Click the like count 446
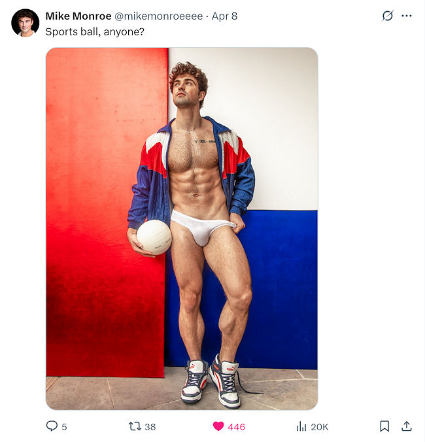This screenshot has height=442, width=425. pyautogui.click(x=236, y=427)
